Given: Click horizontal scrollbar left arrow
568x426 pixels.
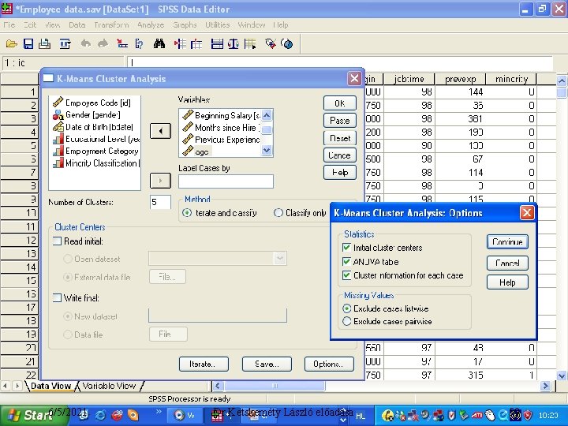Looking at the screenshot, I should point(218,386).
